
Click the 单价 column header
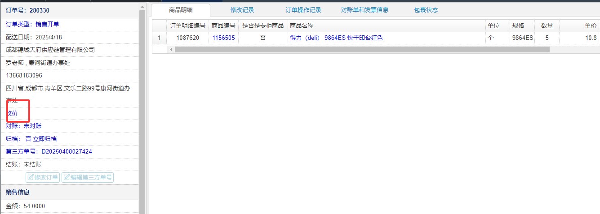[x=579, y=26]
